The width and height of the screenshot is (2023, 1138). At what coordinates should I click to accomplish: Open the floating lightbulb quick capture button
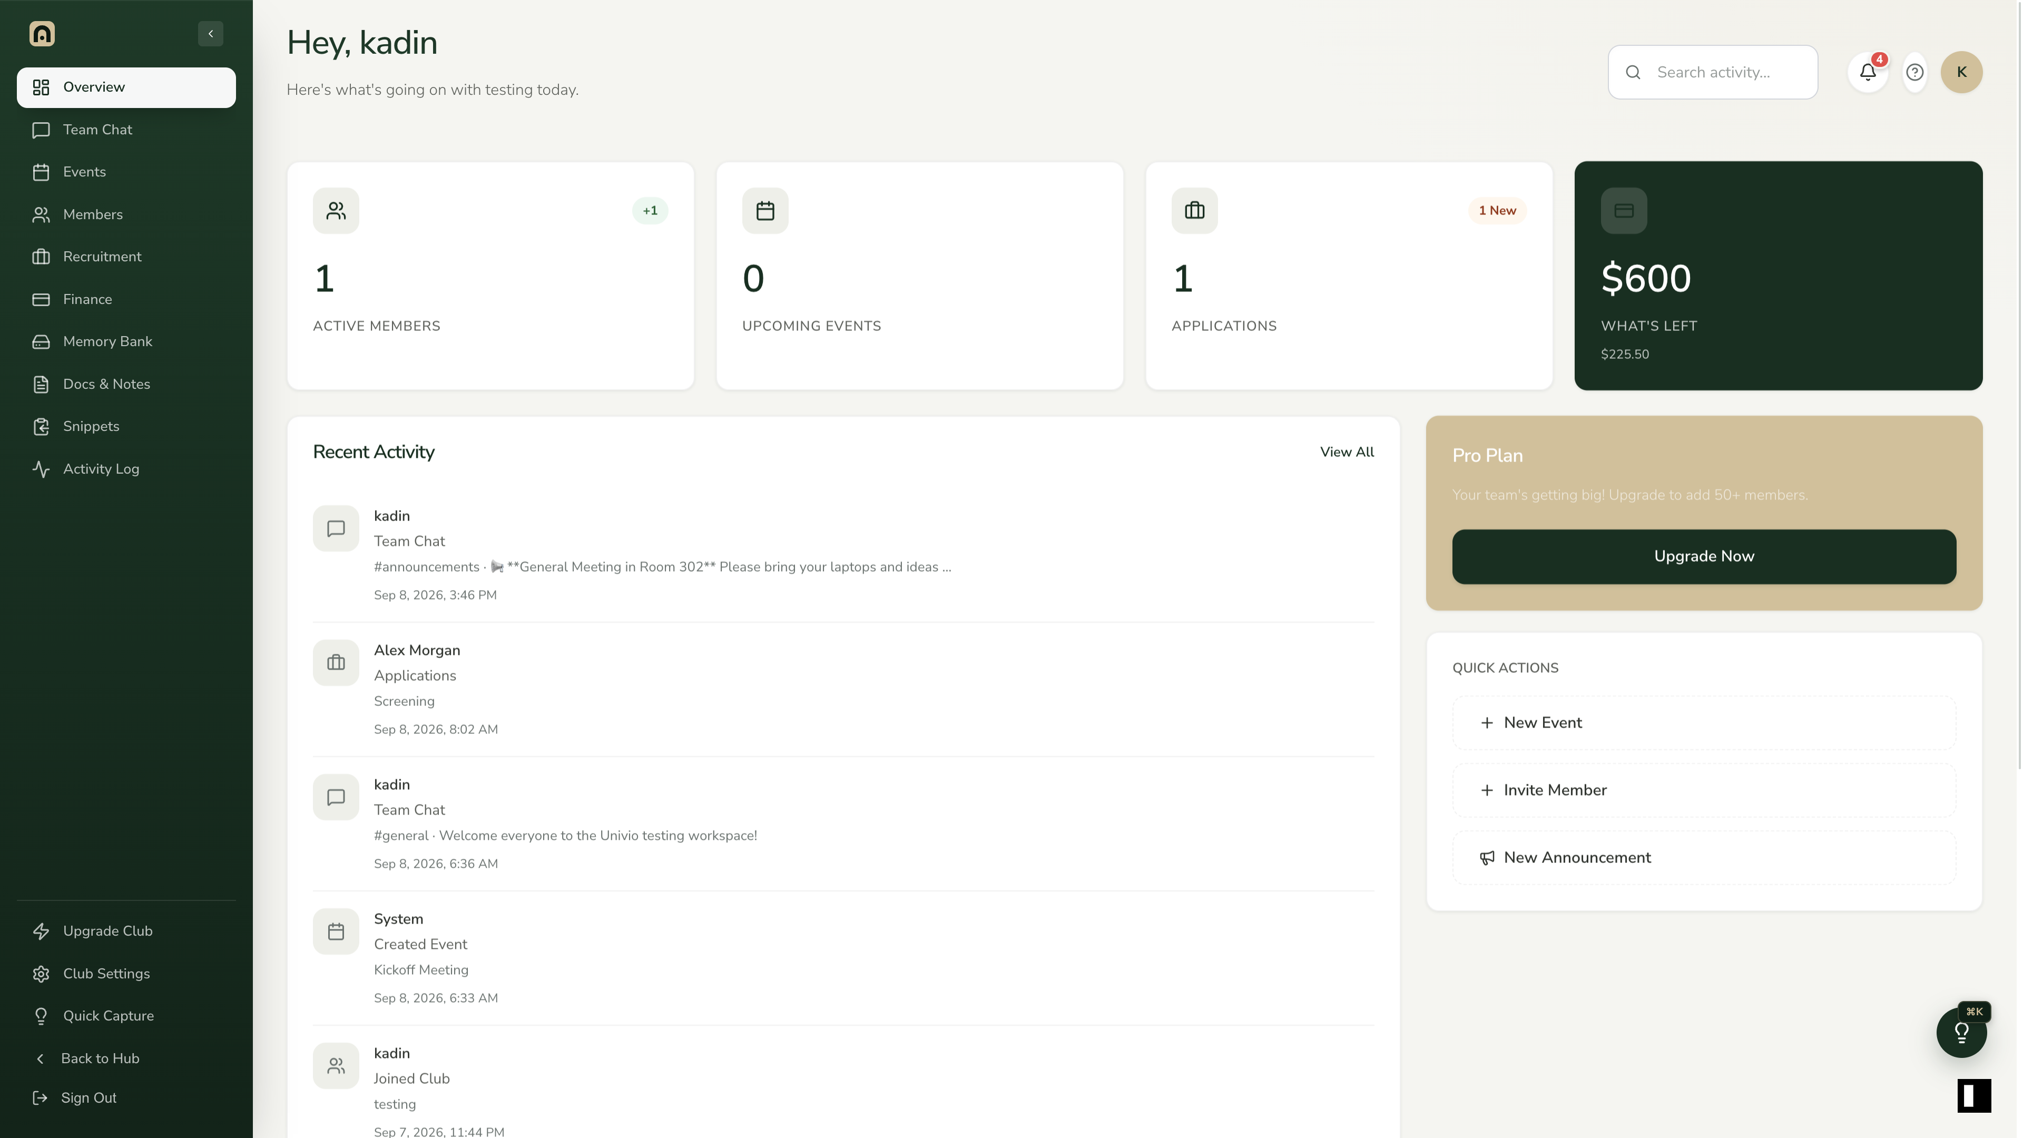[x=1962, y=1032]
